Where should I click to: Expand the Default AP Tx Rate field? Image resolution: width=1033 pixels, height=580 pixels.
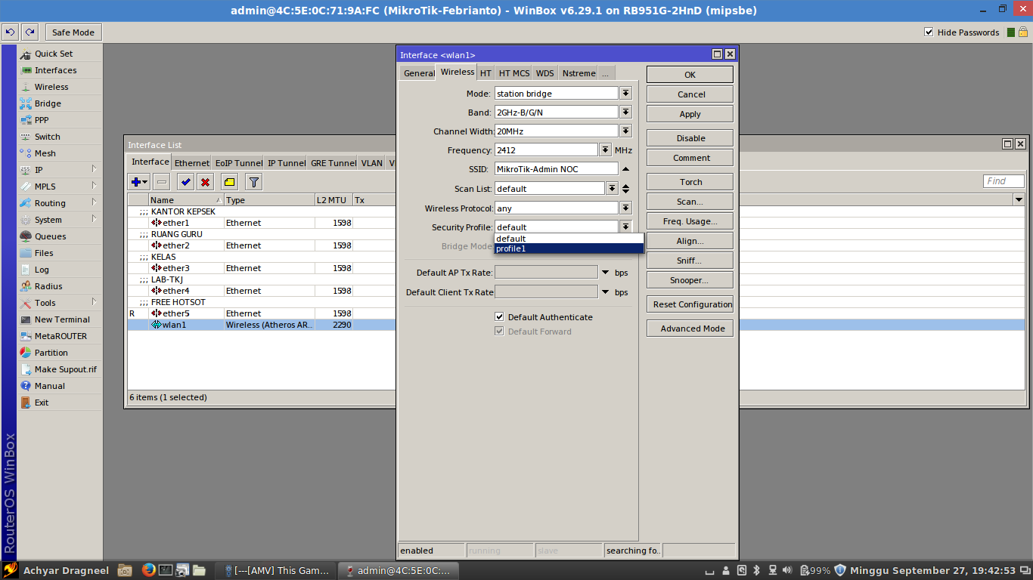(x=605, y=272)
